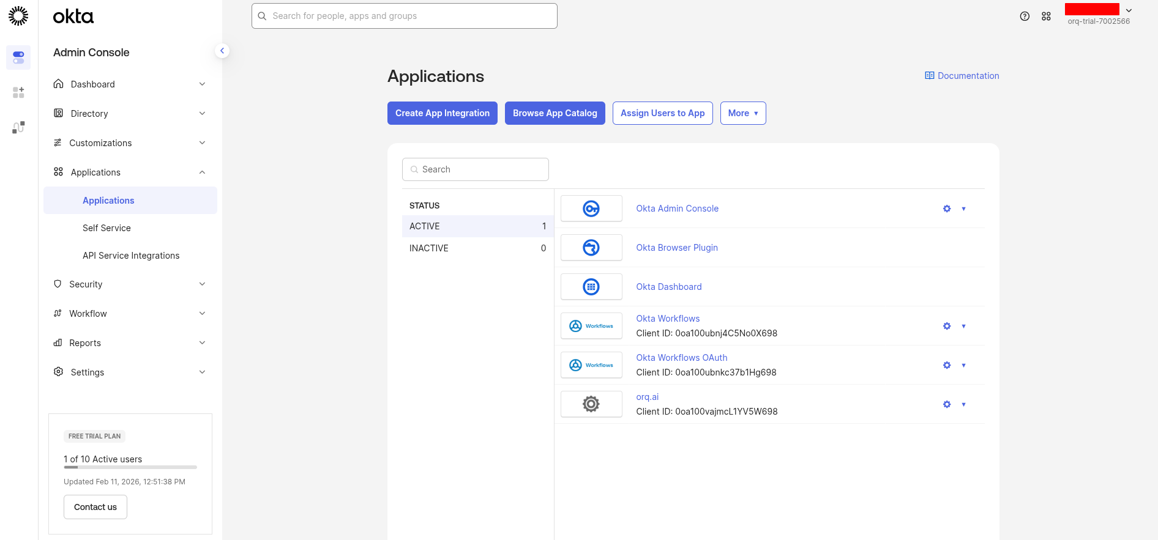Click the Settings gear icon in sidebar
This screenshot has height=540, width=1158.
point(58,372)
